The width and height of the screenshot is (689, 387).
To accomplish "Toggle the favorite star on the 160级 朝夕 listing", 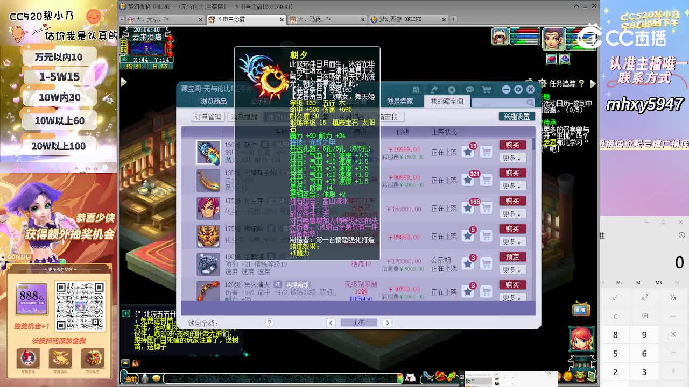I will coord(467,150).
